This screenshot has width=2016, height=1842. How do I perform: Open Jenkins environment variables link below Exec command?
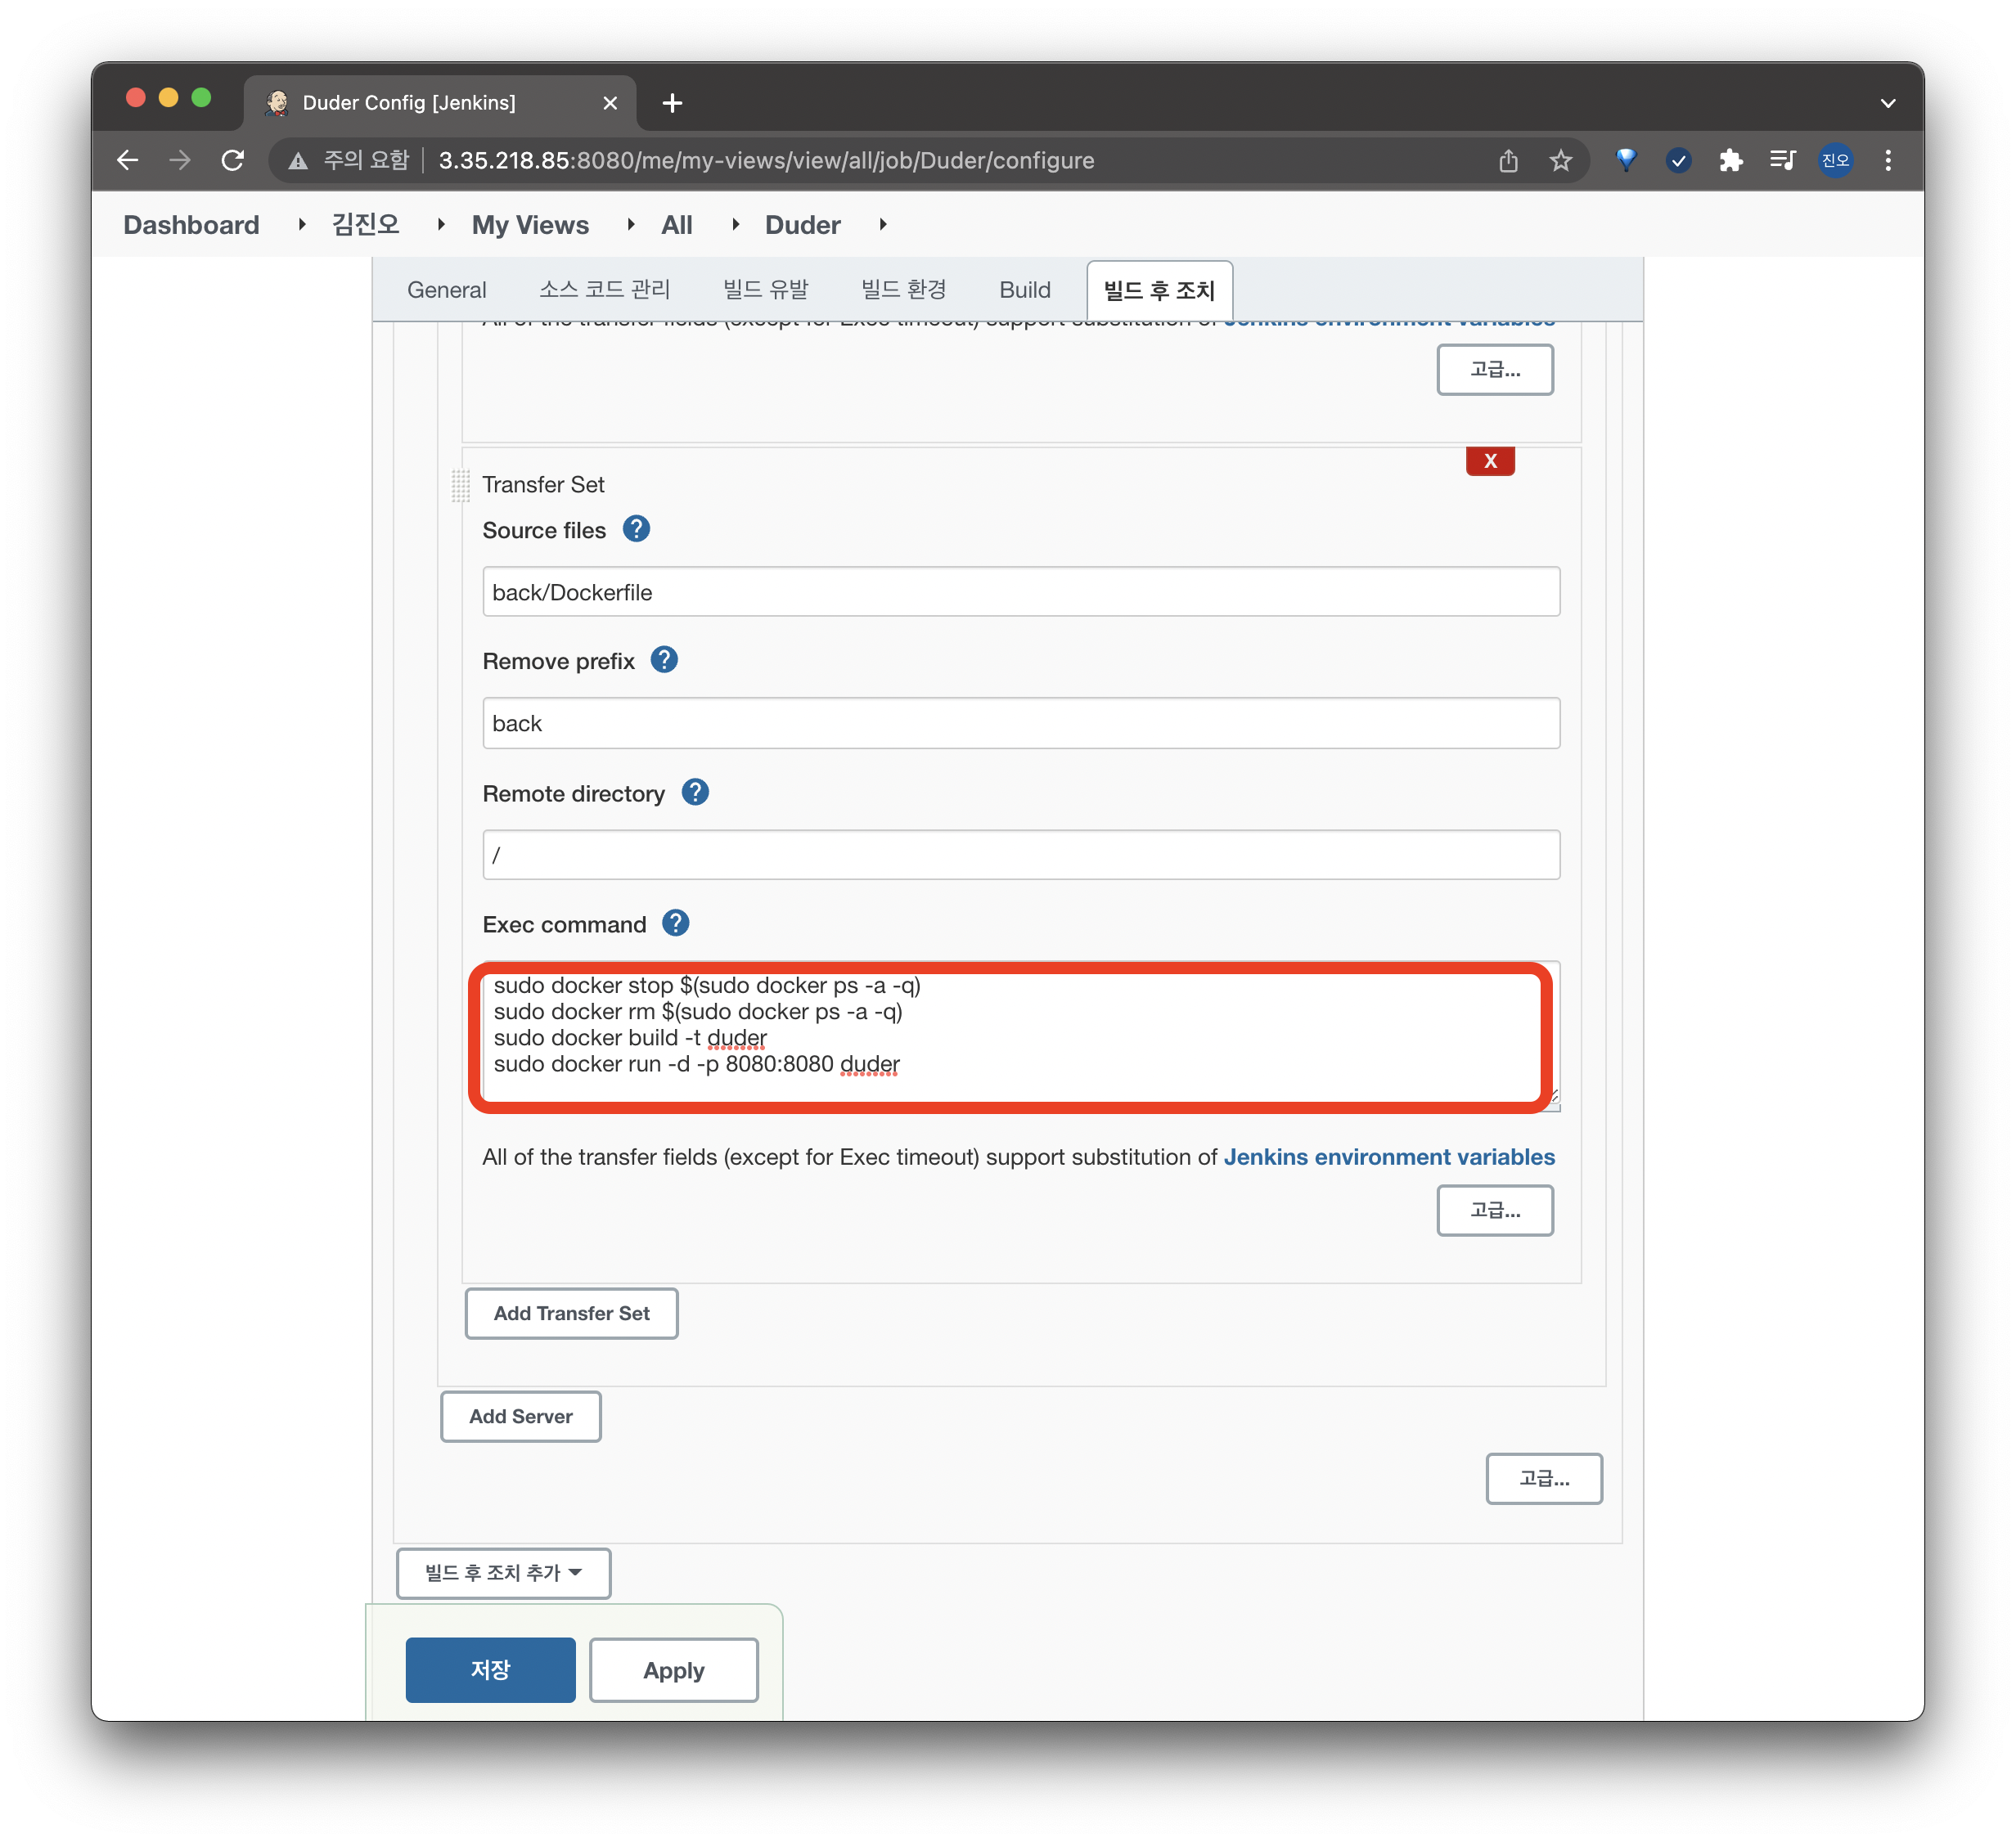coord(1389,1157)
